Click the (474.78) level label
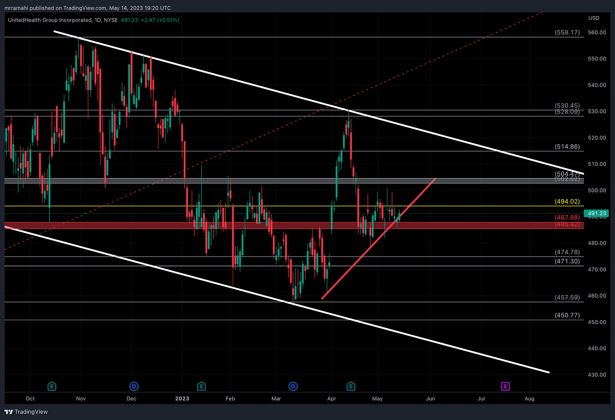615x420 pixels. [567, 252]
